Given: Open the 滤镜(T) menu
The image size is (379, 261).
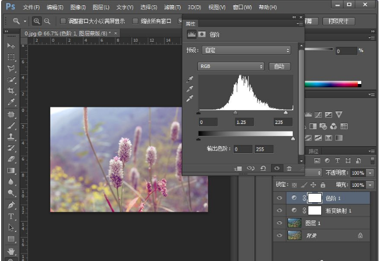Looking at the screenshot, I should 172,7.
